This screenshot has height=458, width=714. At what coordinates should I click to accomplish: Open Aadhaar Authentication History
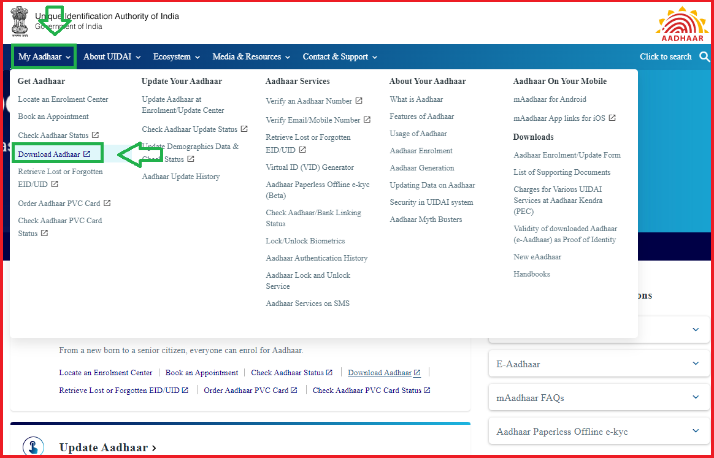pos(317,258)
